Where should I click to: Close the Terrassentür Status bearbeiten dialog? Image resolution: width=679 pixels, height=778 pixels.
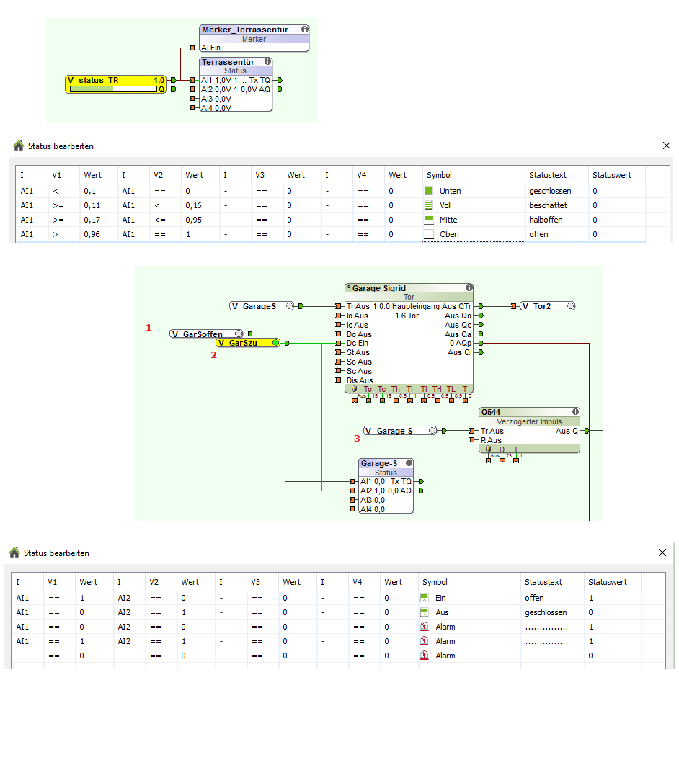667,146
